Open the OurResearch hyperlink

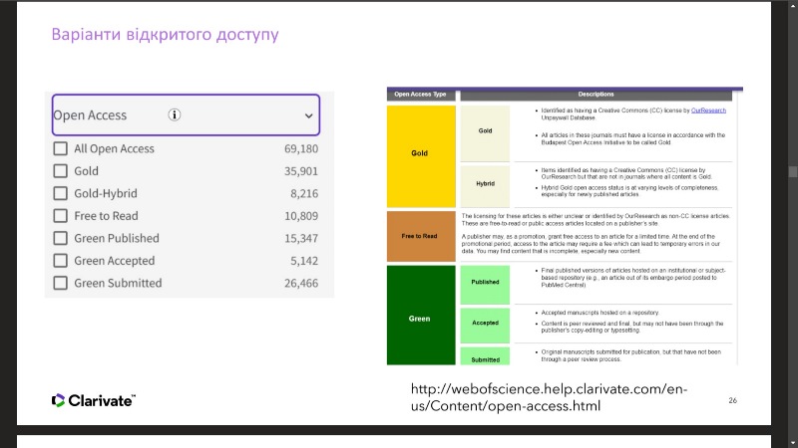coord(708,111)
